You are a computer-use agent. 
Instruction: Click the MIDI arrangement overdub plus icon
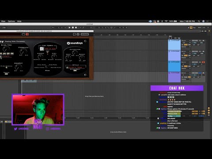pyautogui.click(x=80, y=27)
